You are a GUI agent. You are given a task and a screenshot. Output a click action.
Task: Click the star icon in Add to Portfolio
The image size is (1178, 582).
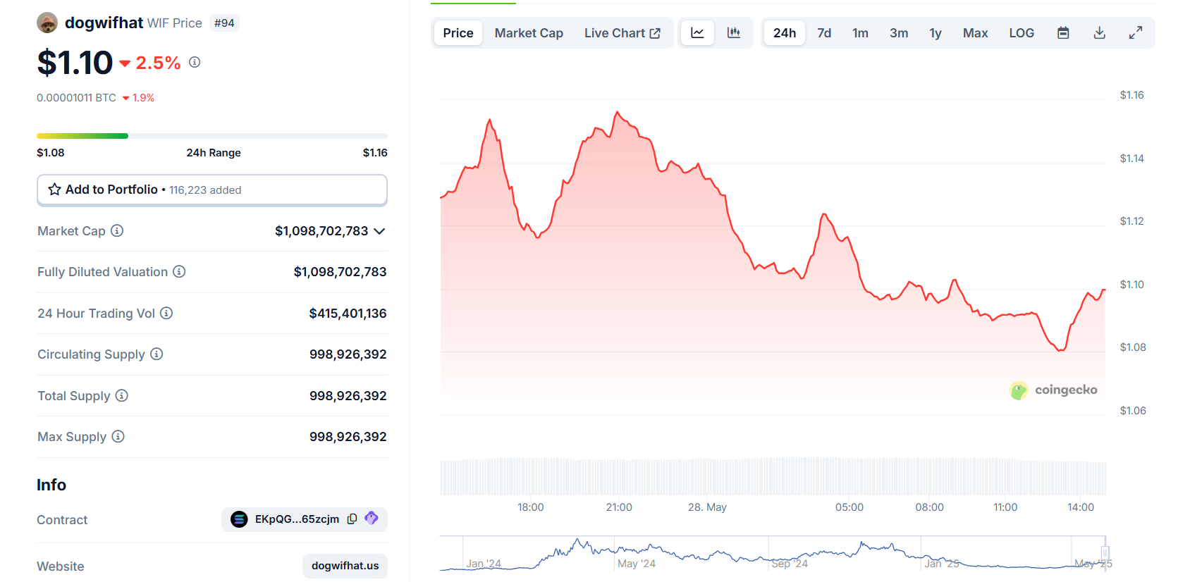pyautogui.click(x=54, y=190)
